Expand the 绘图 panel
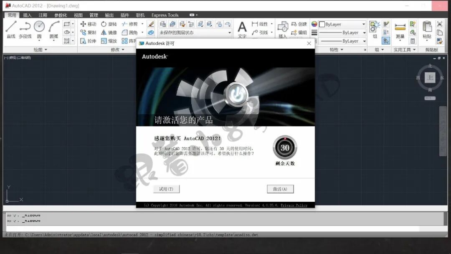Viewport: 451px width, 254px height. 40,50
